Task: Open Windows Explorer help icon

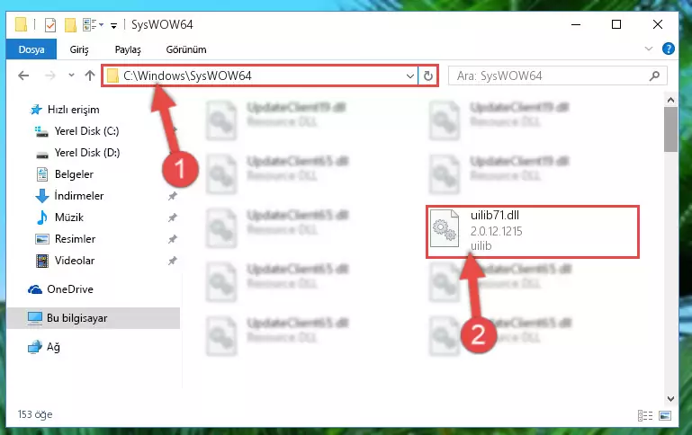Action: pos(669,49)
